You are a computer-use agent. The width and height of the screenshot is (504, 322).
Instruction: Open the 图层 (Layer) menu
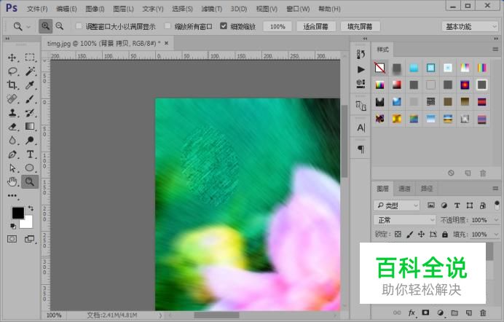coord(123,9)
